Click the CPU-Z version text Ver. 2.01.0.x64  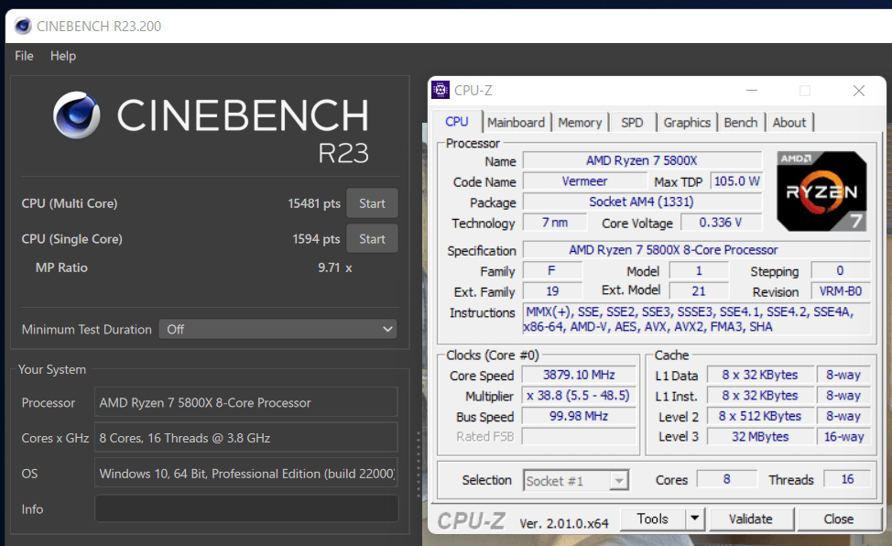point(564,523)
